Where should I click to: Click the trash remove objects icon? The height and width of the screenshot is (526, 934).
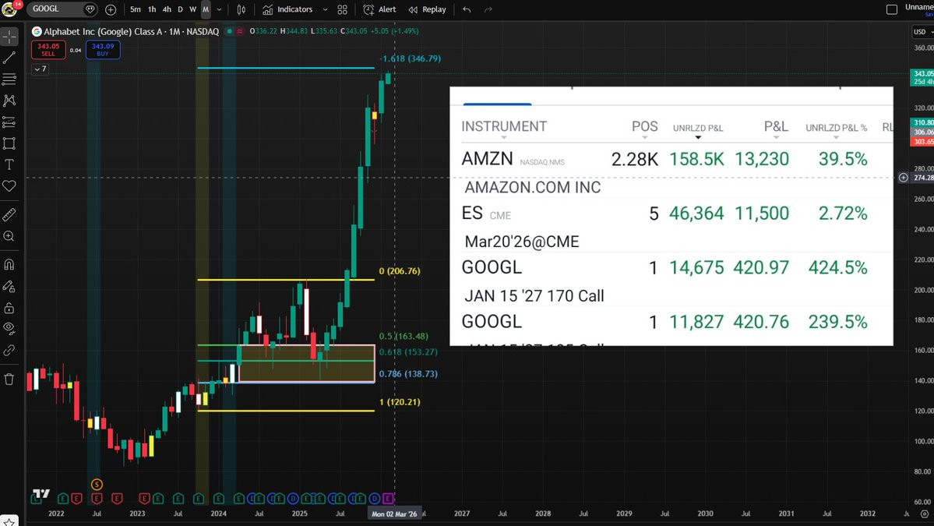9,379
